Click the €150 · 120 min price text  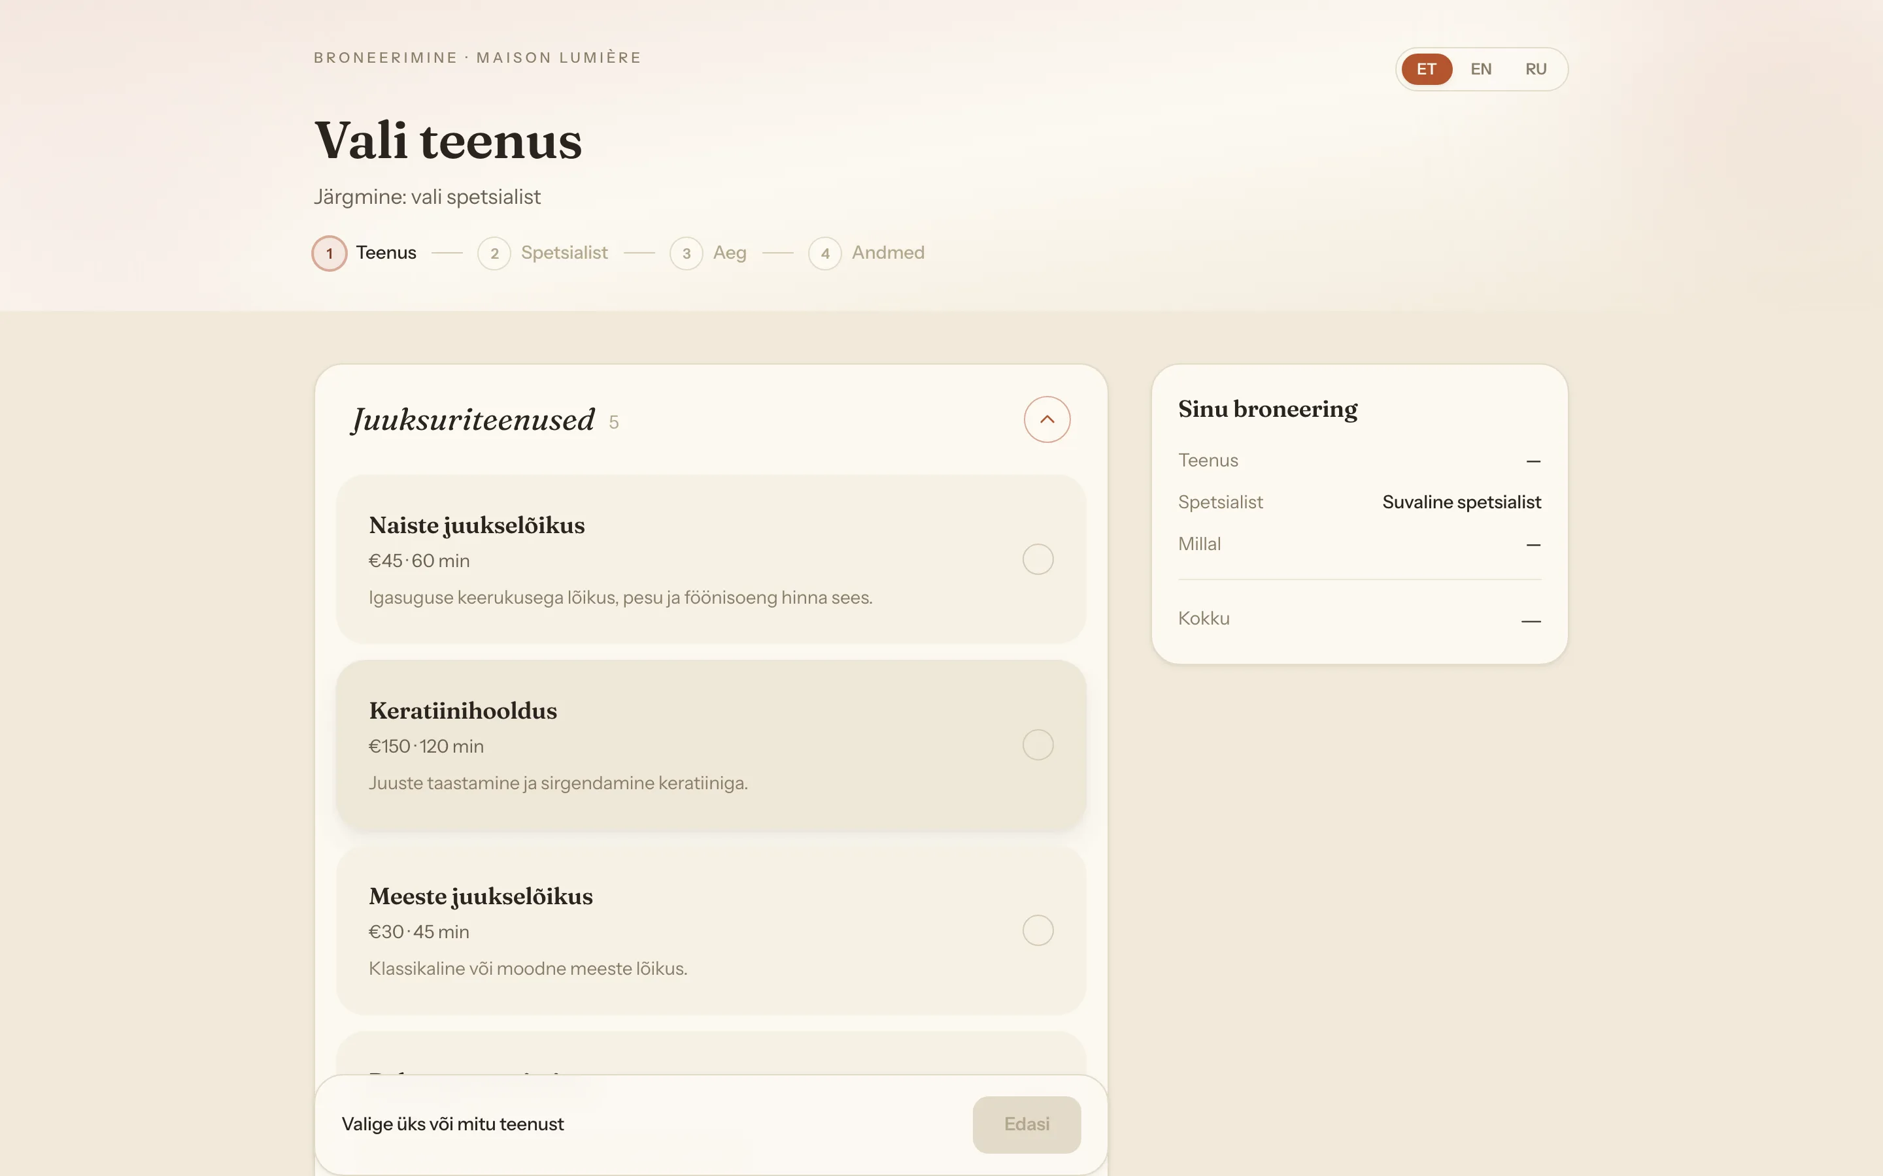[426, 746]
